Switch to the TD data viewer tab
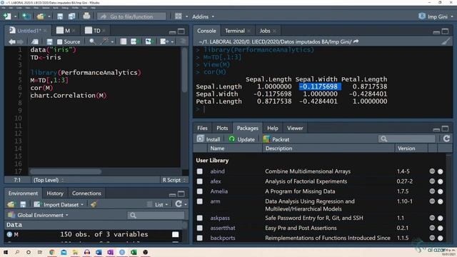 pyautogui.click(x=96, y=31)
